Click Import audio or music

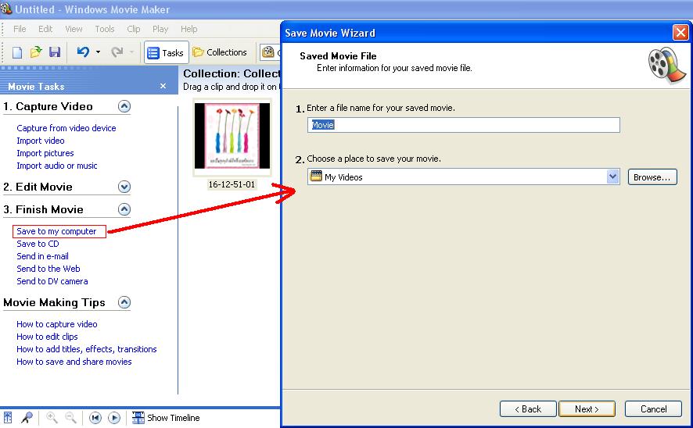tap(56, 166)
